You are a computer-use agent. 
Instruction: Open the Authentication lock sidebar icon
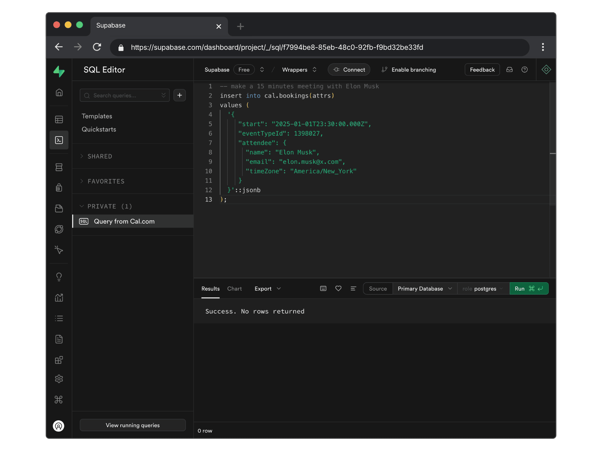(59, 188)
